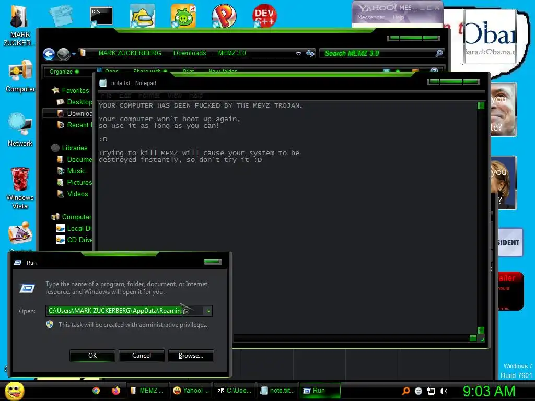Switch to C:\Use... 7-Zip taskbar window
The width and height of the screenshot is (535, 401).
click(235, 391)
